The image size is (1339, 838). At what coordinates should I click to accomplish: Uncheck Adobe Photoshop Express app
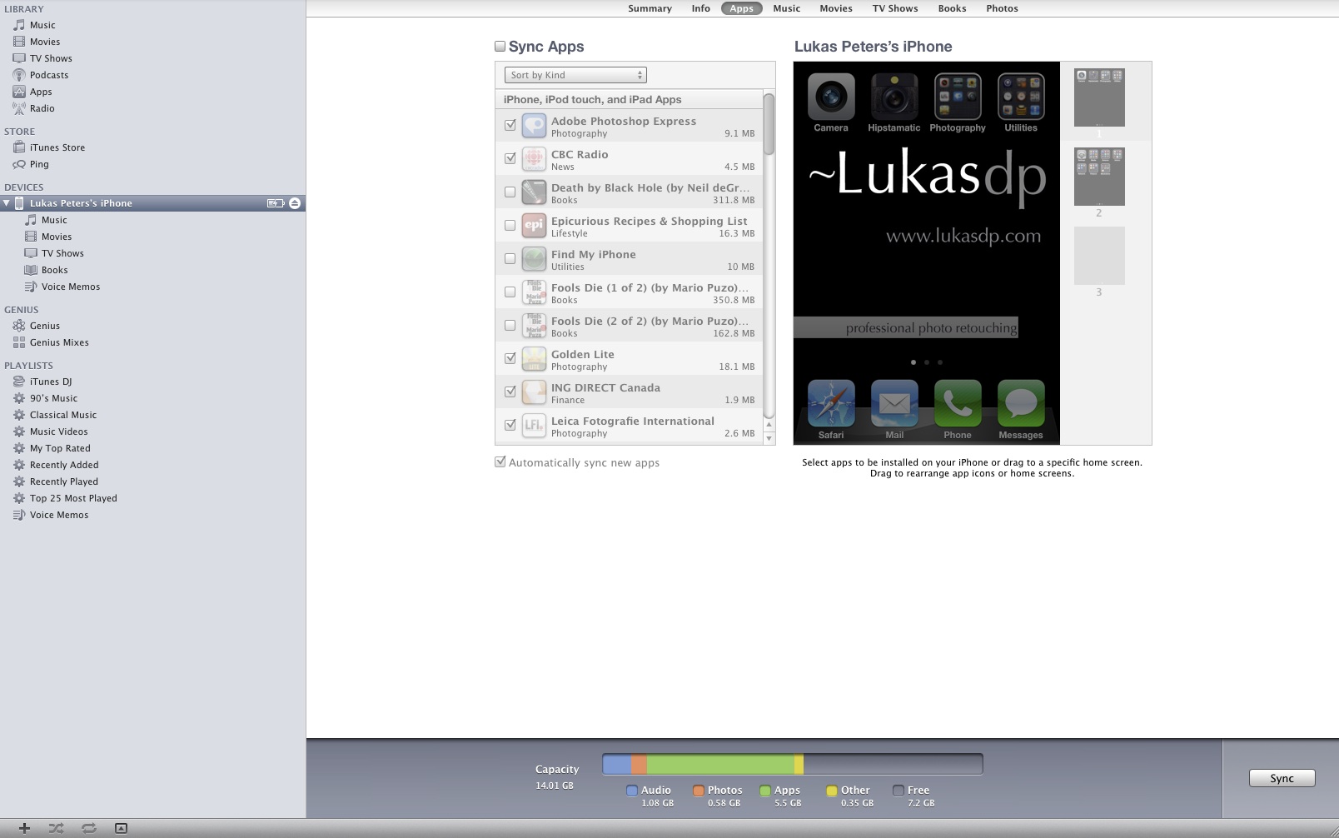510,125
